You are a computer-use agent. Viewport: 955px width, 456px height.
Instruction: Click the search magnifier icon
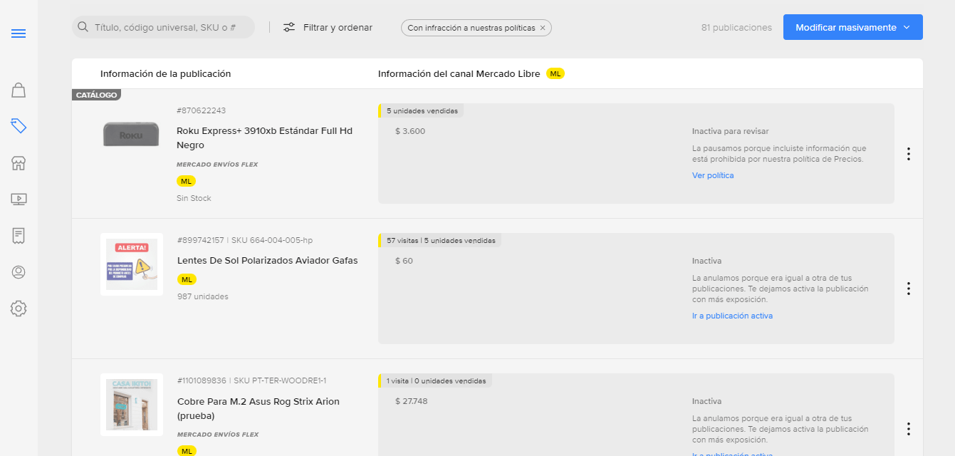point(83,27)
